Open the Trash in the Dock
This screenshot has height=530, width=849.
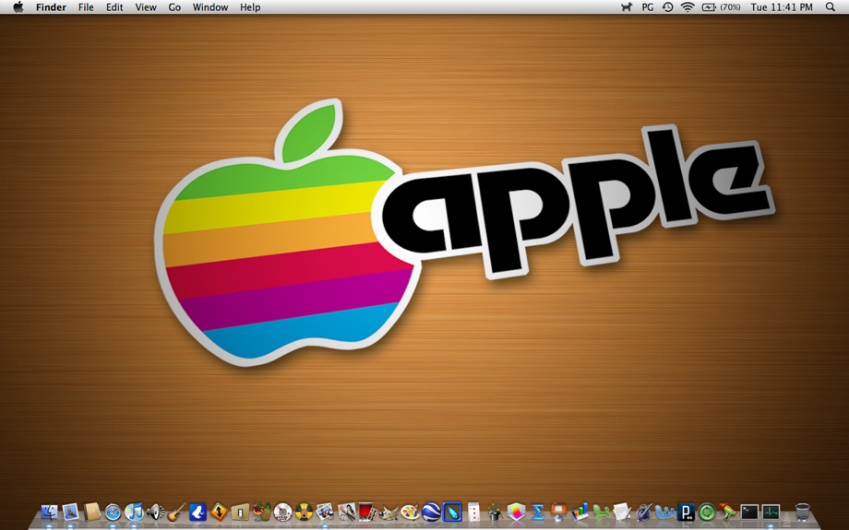803,512
